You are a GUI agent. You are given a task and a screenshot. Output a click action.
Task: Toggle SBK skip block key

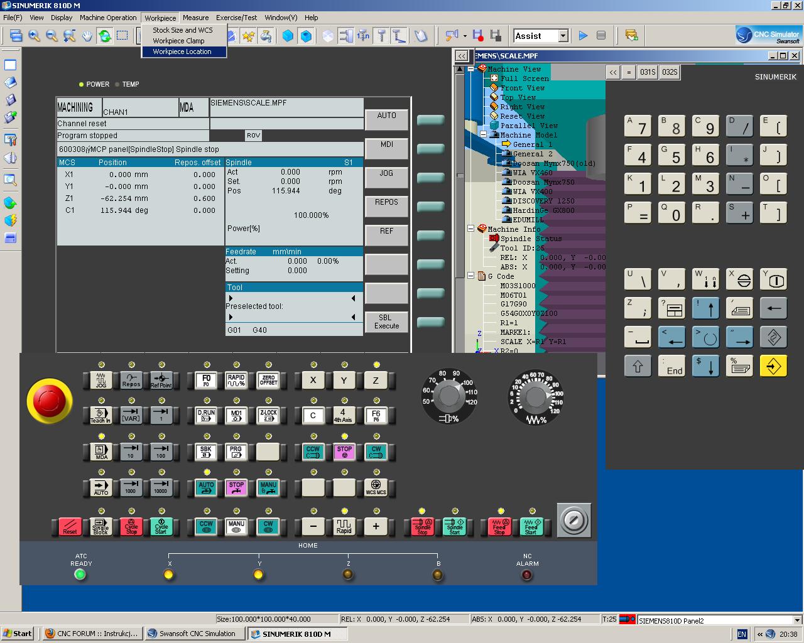click(206, 451)
